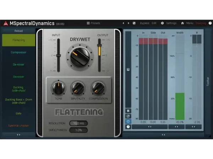The width and height of the screenshot is (213, 159).
Task: Open help question mark in title bar
Action: coord(210,23)
